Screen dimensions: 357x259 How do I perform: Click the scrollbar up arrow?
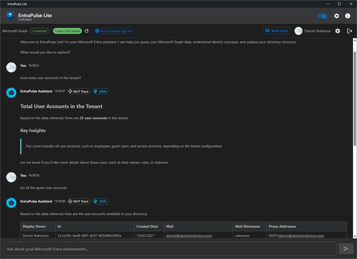tap(355, 40)
